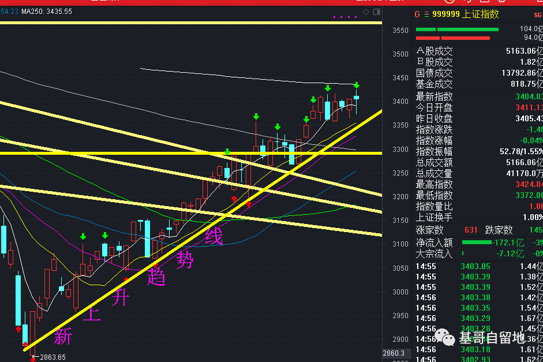The width and height of the screenshot is (543, 362).
Task: Select the 14:56 tick at 3402.93
Action: [480, 359]
